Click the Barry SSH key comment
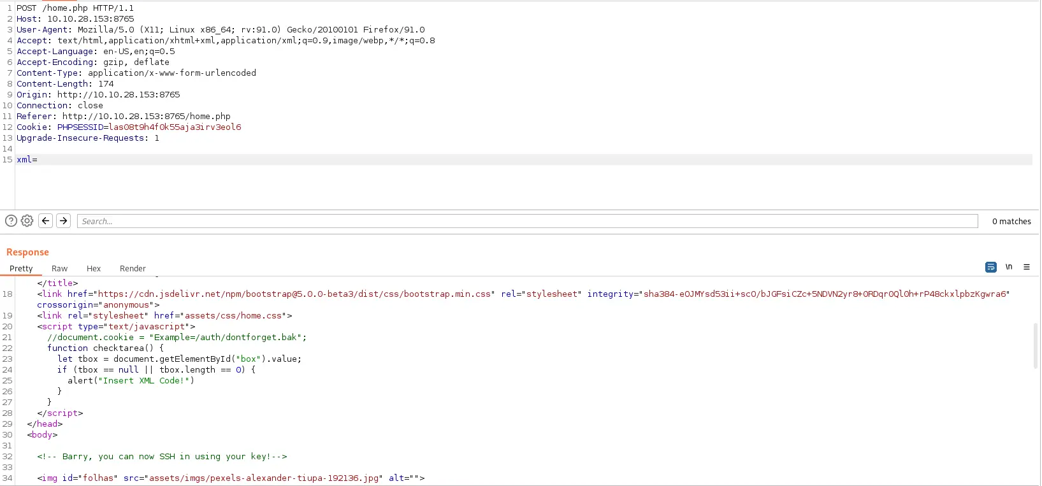 click(x=162, y=457)
